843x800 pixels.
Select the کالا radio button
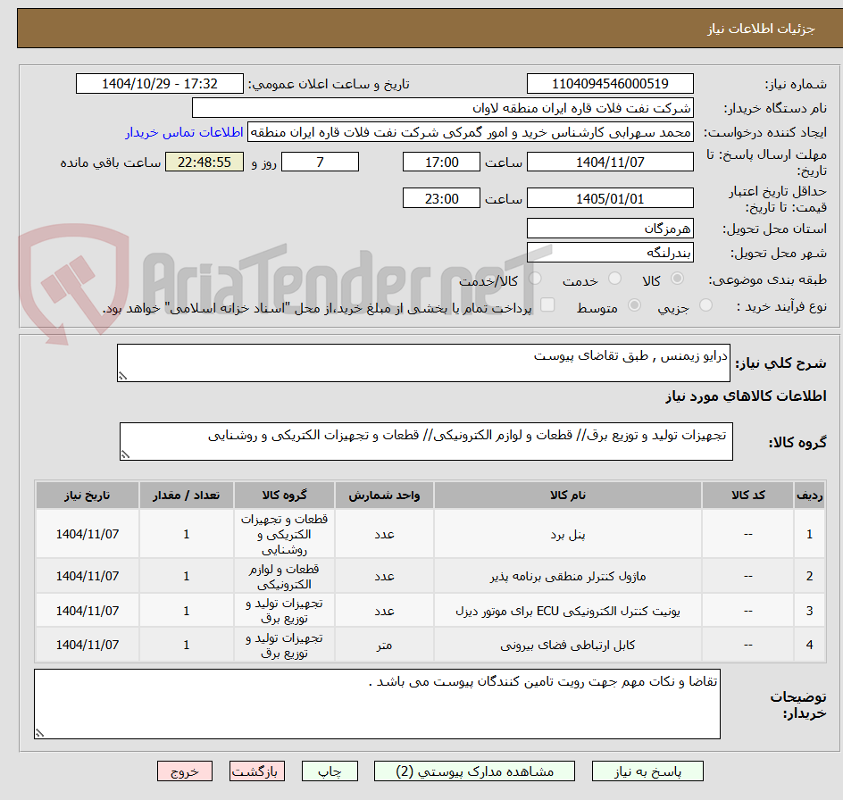click(676, 279)
